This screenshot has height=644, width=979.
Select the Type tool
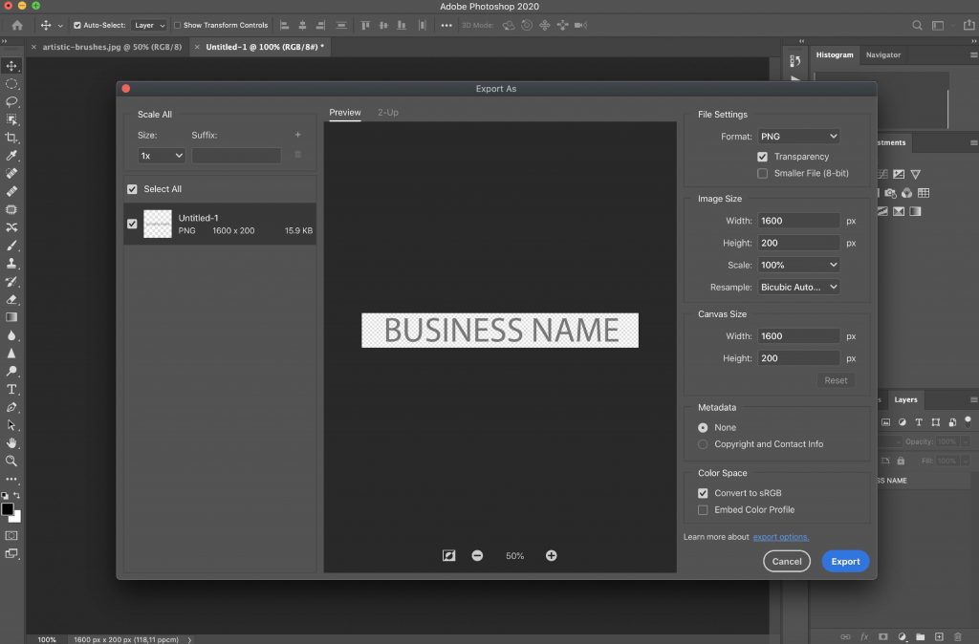(11, 389)
